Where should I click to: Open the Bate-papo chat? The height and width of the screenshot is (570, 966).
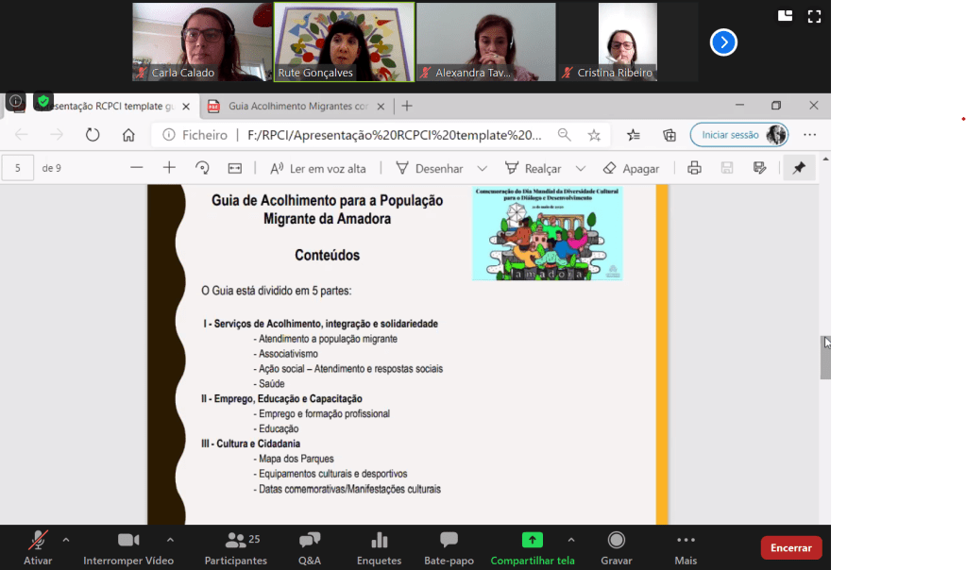click(x=449, y=546)
